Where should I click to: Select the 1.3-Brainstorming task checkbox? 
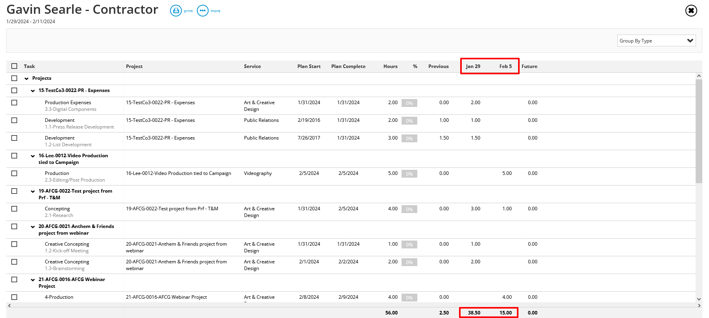pyautogui.click(x=15, y=262)
